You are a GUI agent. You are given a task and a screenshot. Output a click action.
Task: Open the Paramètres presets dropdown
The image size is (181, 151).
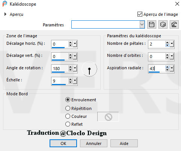pyautogui.click(x=142, y=24)
